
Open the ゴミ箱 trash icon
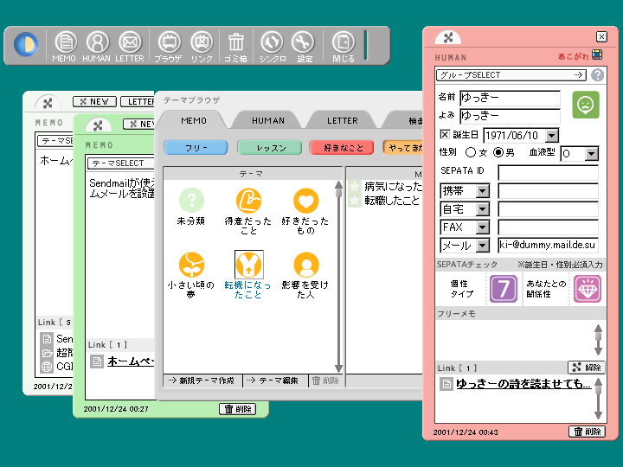point(236,46)
